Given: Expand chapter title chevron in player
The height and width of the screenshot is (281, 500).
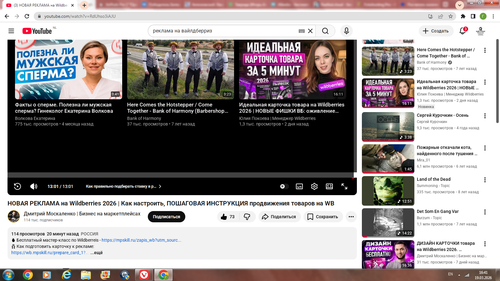Looking at the screenshot, I should pos(160,186).
